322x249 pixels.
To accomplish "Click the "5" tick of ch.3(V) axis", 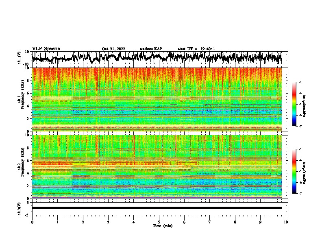I will [28, 203].
